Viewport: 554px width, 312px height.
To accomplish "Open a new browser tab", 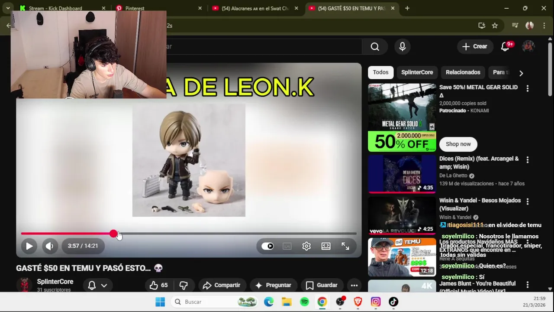I will 407,8.
